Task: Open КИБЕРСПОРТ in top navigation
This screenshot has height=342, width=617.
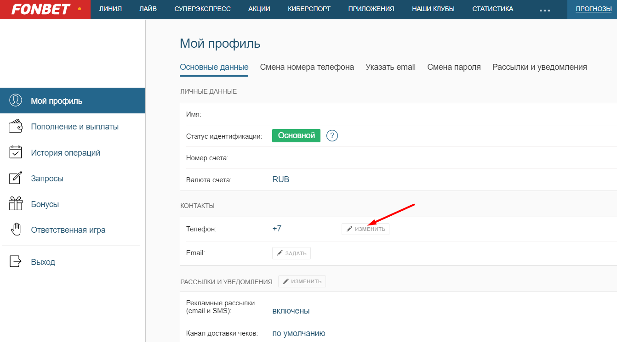Action: (x=309, y=9)
